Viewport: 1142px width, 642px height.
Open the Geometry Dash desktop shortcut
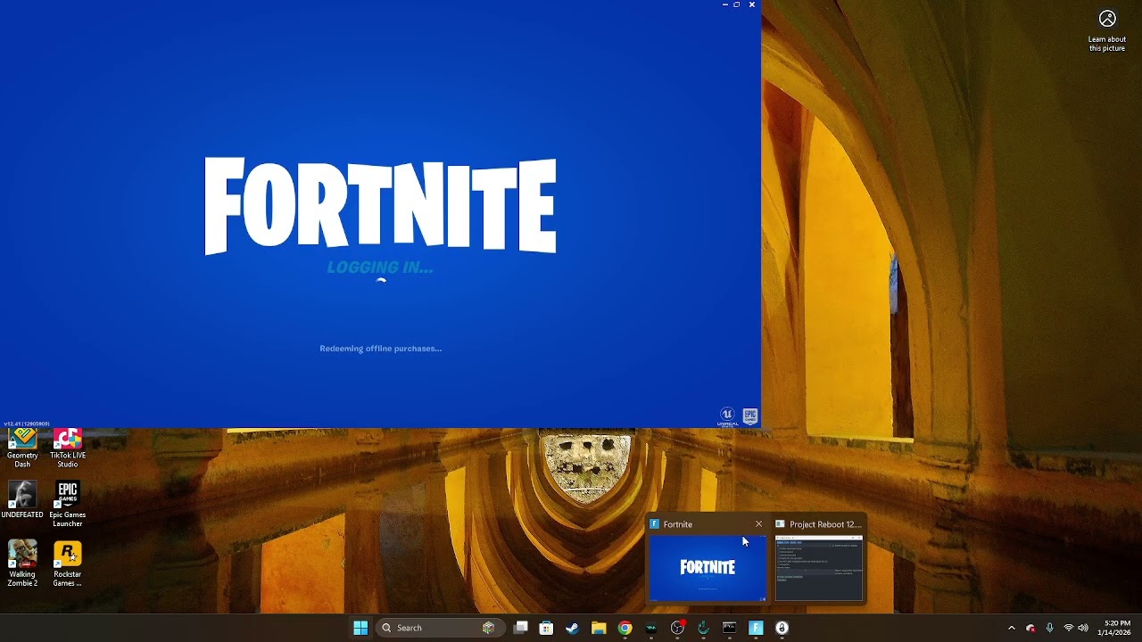[22, 449]
